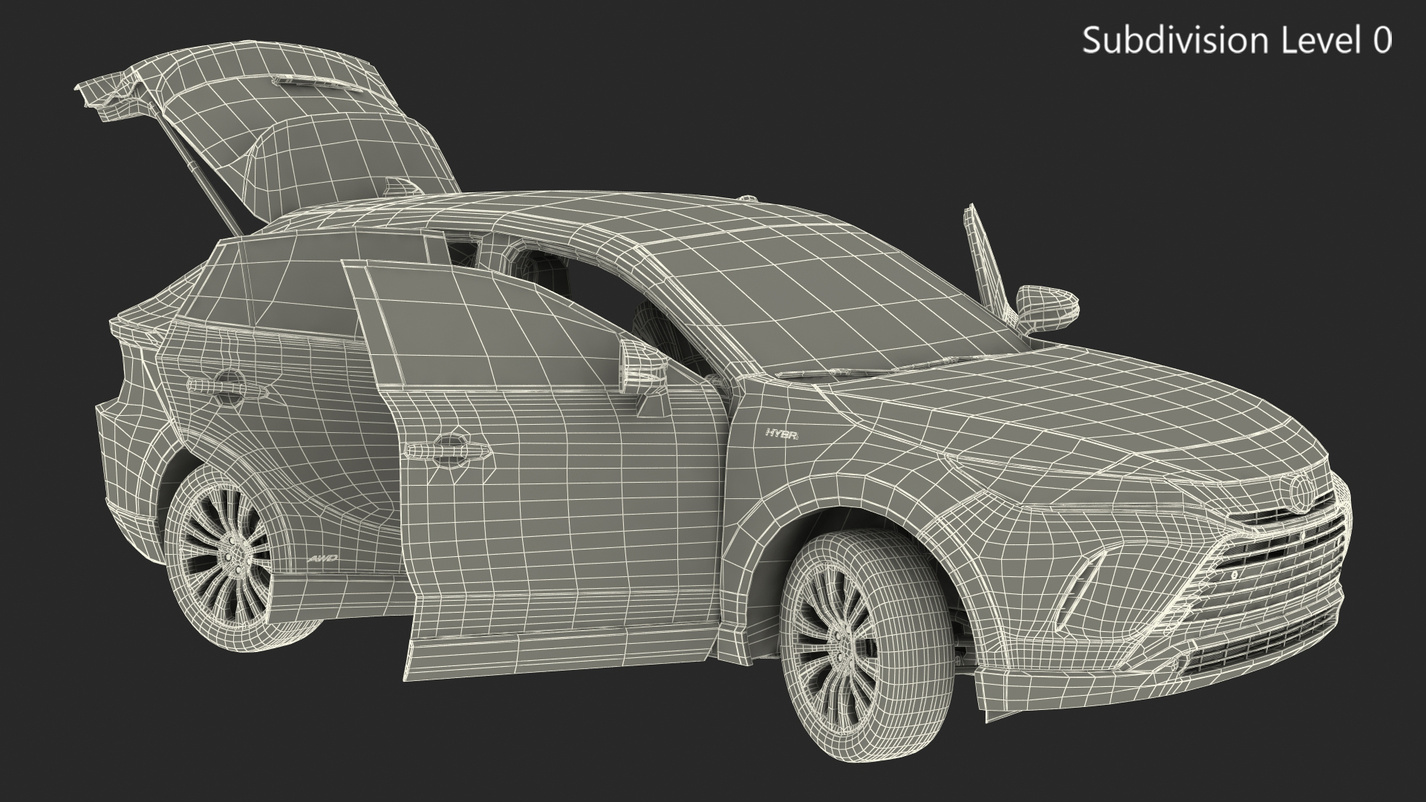Click the HYBR badge on front fender
This screenshot has width=1426, height=802.
coord(781,435)
